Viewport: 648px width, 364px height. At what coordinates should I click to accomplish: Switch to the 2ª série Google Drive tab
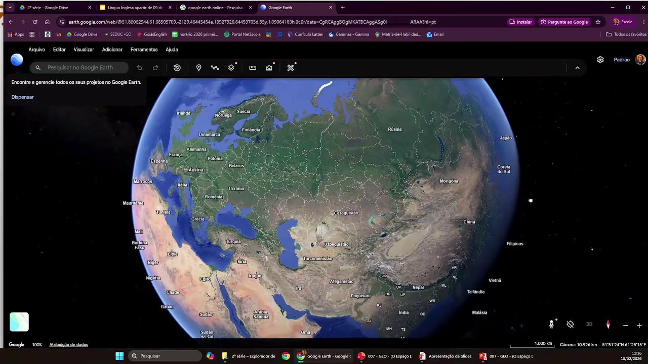(55, 8)
